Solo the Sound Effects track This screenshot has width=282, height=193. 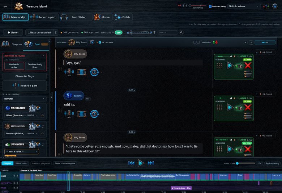point(17,183)
